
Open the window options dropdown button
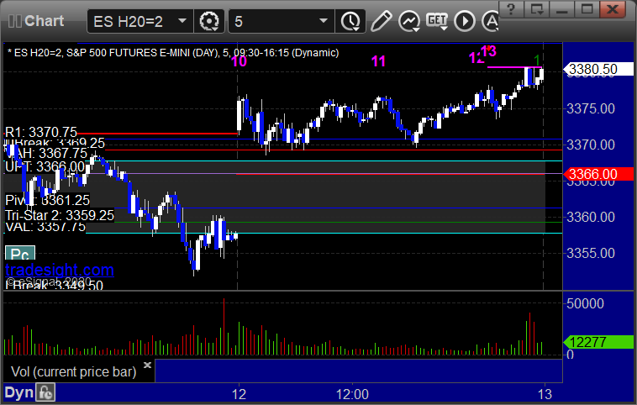pyautogui.click(x=537, y=8)
